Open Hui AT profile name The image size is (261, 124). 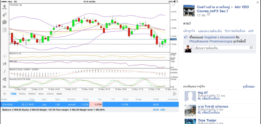(203, 93)
